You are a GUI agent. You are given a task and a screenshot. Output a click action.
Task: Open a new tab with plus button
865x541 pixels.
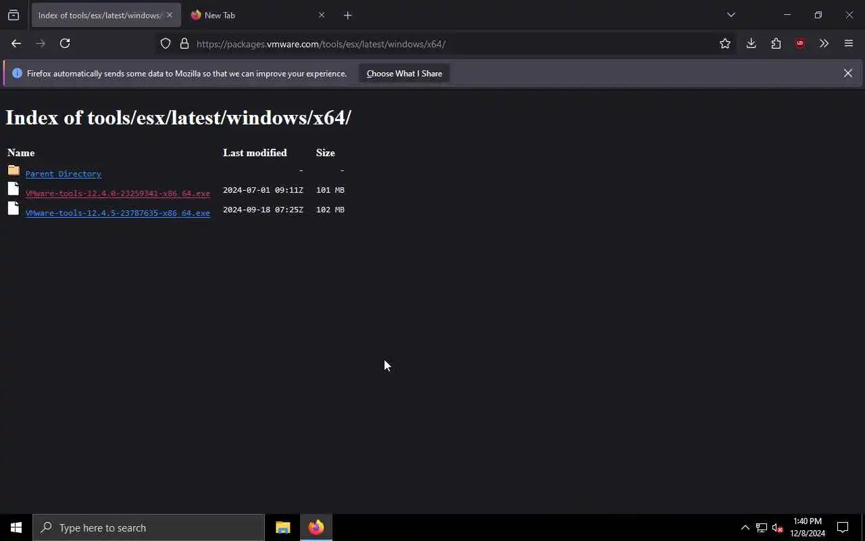347,15
